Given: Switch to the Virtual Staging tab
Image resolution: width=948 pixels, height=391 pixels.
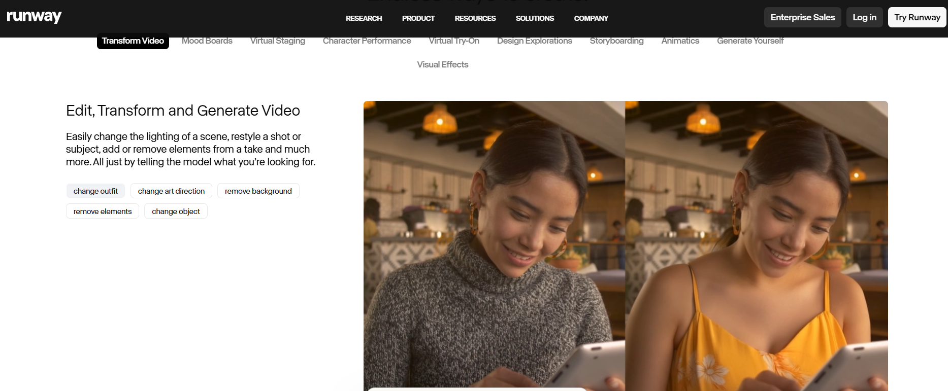Looking at the screenshot, I should click(x=277, y=41).
